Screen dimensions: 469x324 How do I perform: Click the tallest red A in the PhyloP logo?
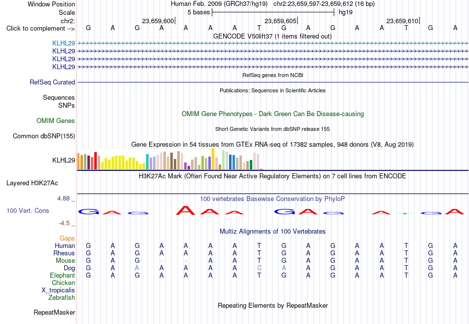[186, 210]
